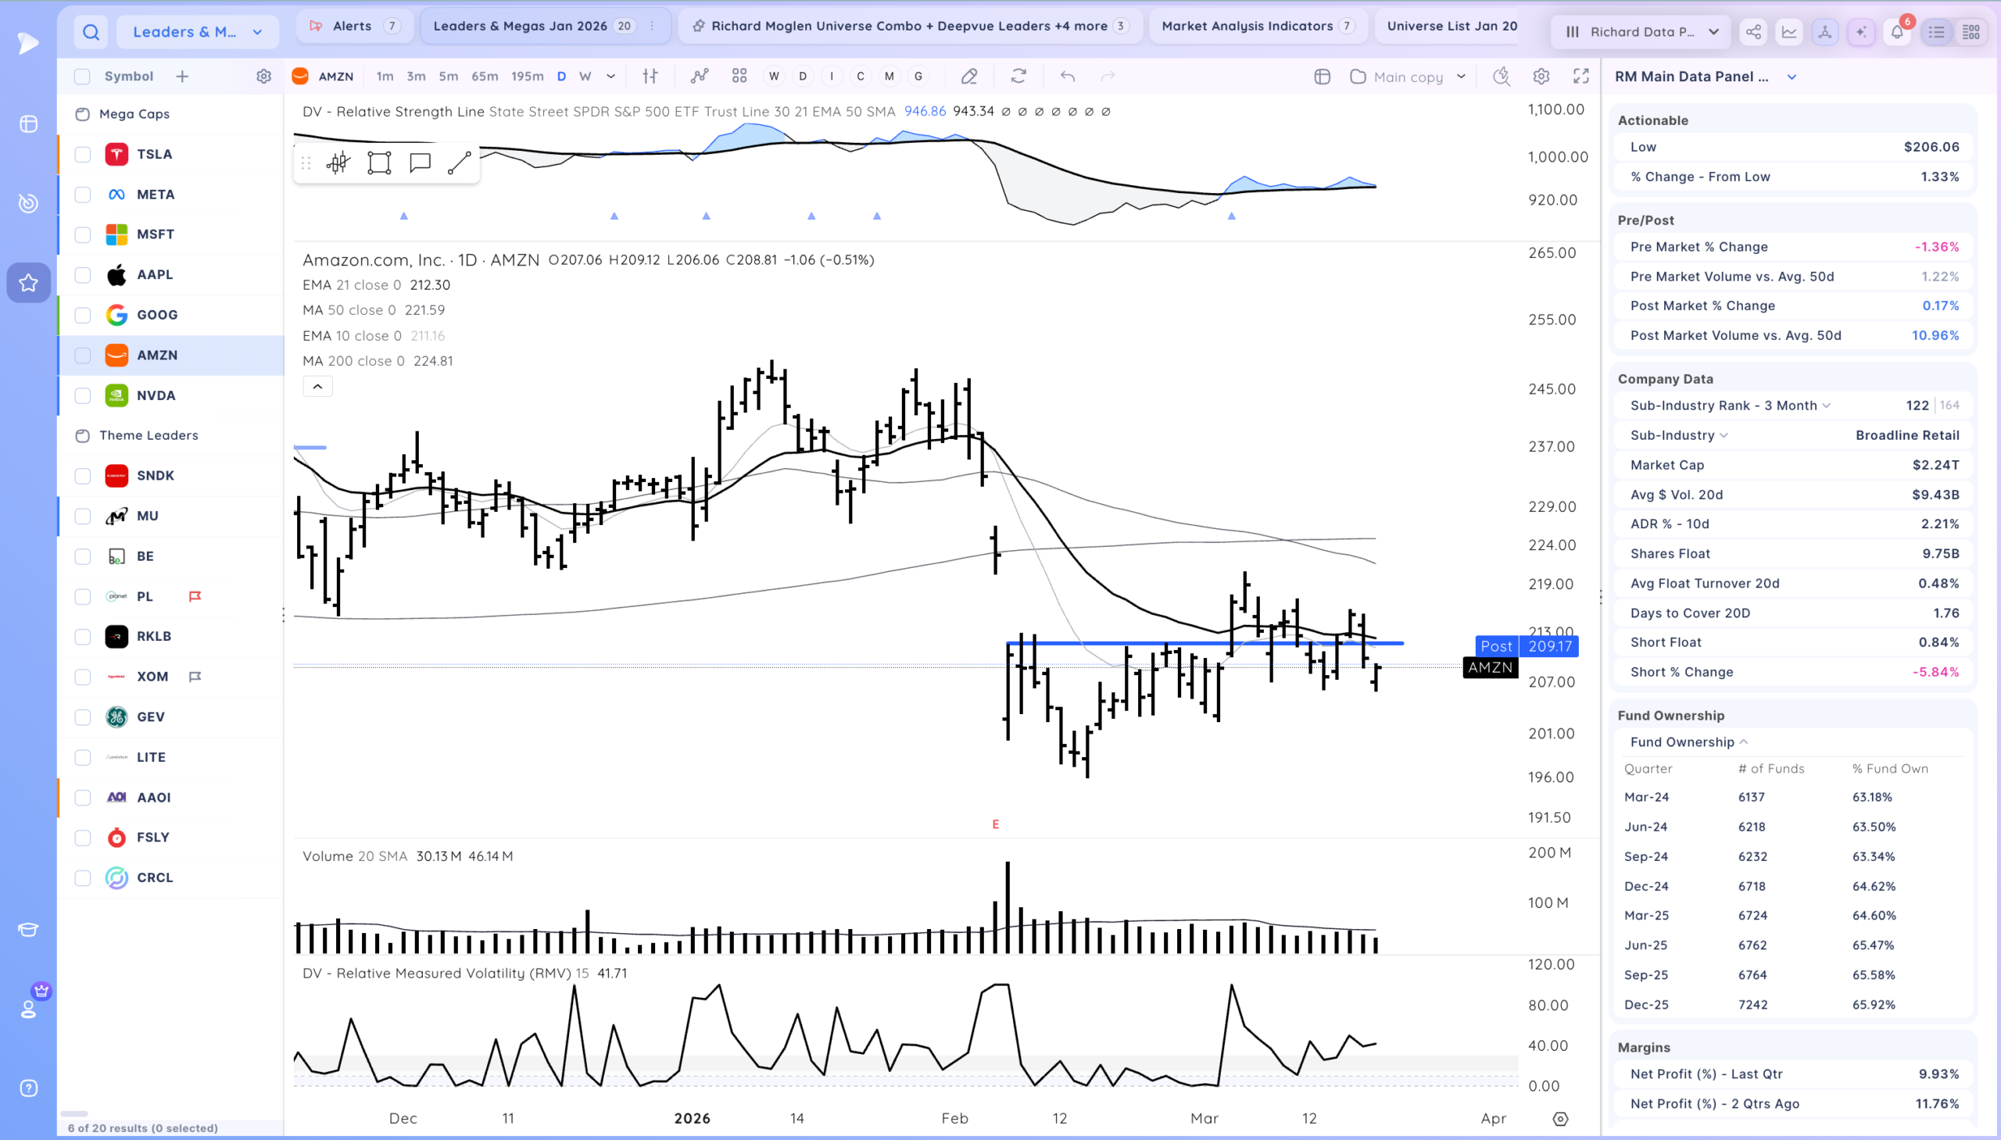Screen dimensions: 2001x1140
Task: Open the notifications bell
Action: [x=1897, y=32]
